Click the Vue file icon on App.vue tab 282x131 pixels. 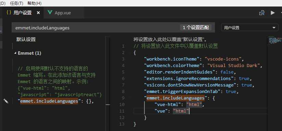tap(50, 13)
